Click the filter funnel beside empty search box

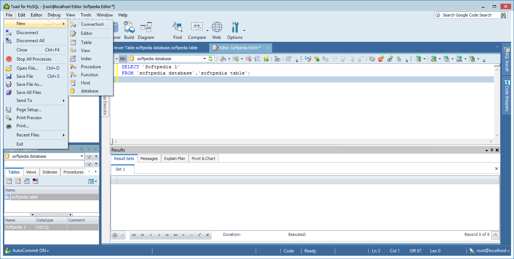[89, 164]
